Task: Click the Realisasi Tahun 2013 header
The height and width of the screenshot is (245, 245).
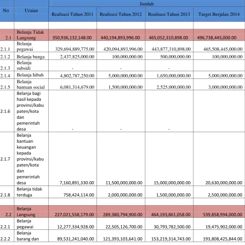Action: coord(169,14)
